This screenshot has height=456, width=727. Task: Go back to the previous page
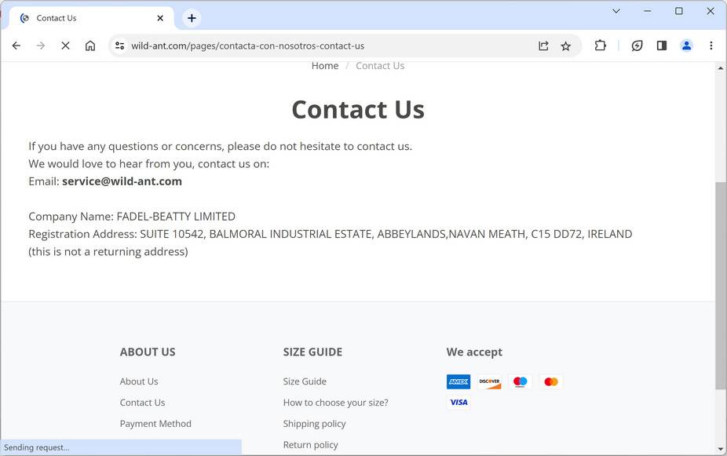click(16, 46)
